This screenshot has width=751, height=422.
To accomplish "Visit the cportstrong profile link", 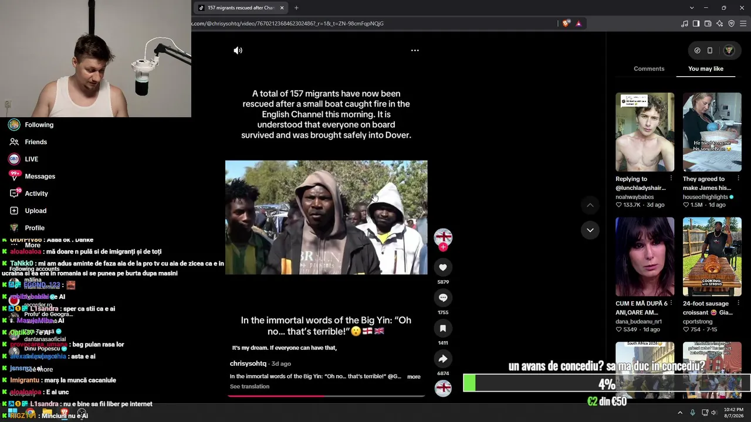I will [698, 322].
